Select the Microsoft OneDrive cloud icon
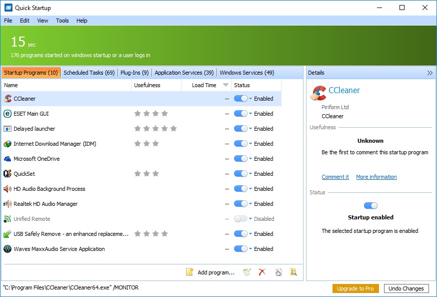 coord(7,159)
